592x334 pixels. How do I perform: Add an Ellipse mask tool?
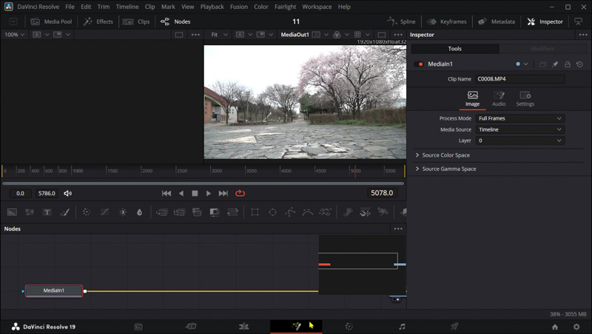(272, 212)
